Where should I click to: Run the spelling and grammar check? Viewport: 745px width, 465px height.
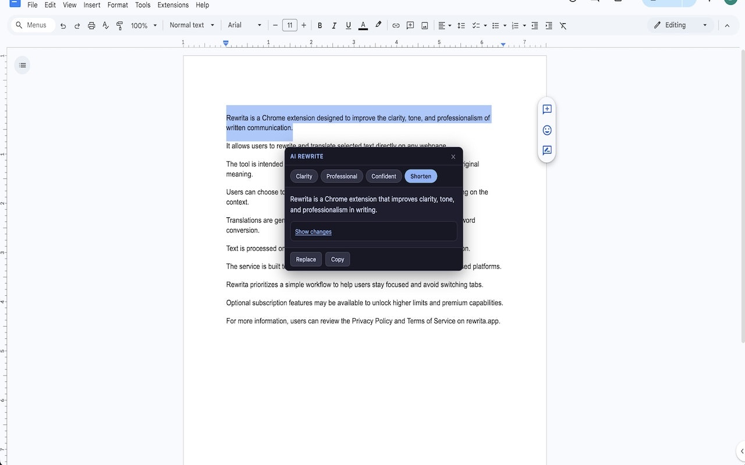[x=105, y=25]
